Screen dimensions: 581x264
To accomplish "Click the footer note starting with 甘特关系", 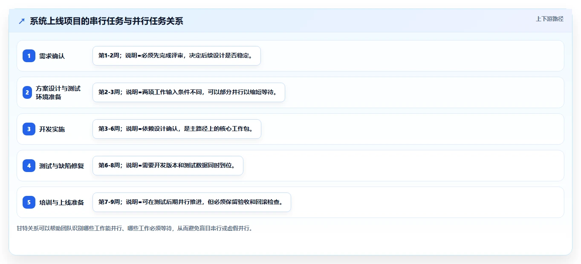I will click(135, 228).
